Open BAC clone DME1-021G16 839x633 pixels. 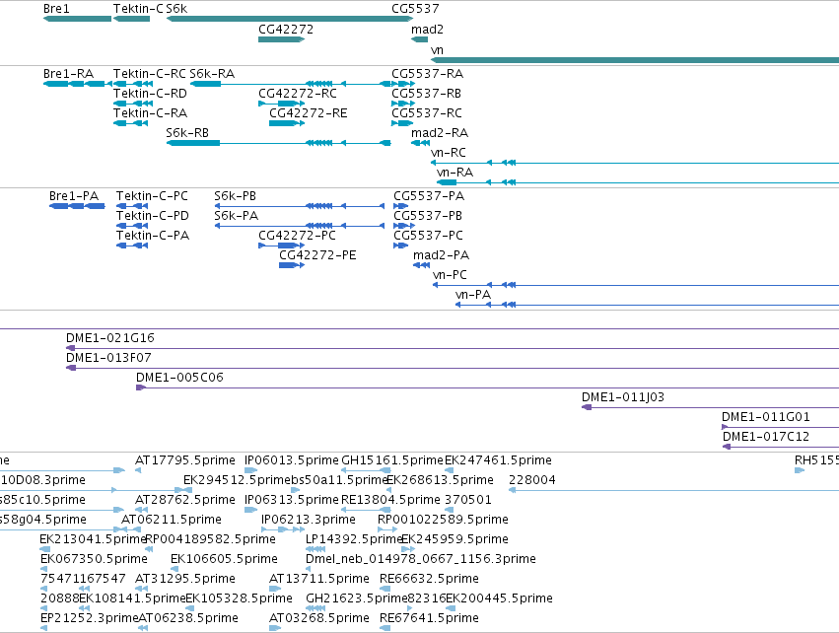[110, 338]
